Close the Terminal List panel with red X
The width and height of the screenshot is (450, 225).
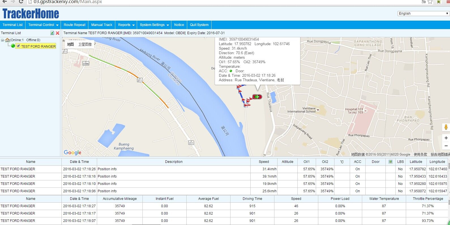(x=57, y=33)
